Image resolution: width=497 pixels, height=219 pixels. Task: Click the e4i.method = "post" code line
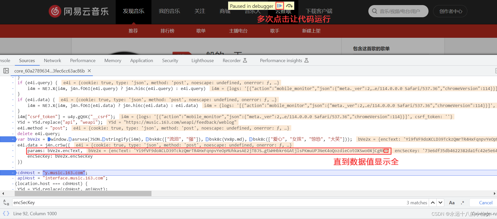43,128
